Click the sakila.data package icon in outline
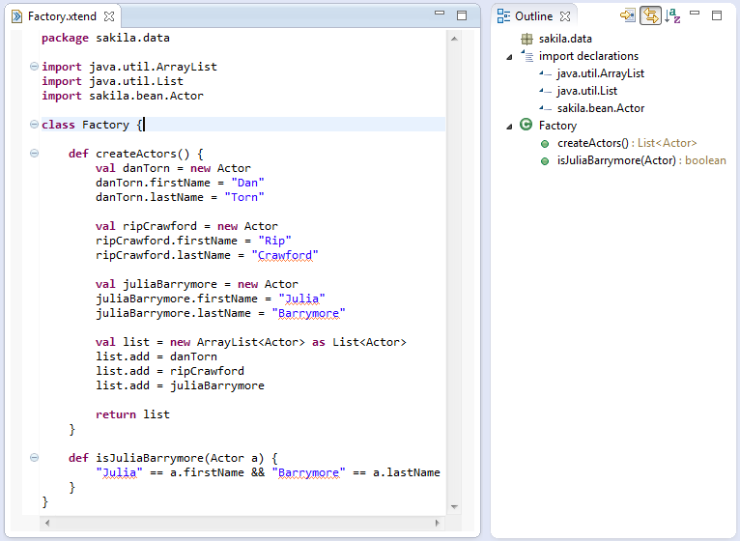Viewport: 740px width, 541px height. [527, 39]
